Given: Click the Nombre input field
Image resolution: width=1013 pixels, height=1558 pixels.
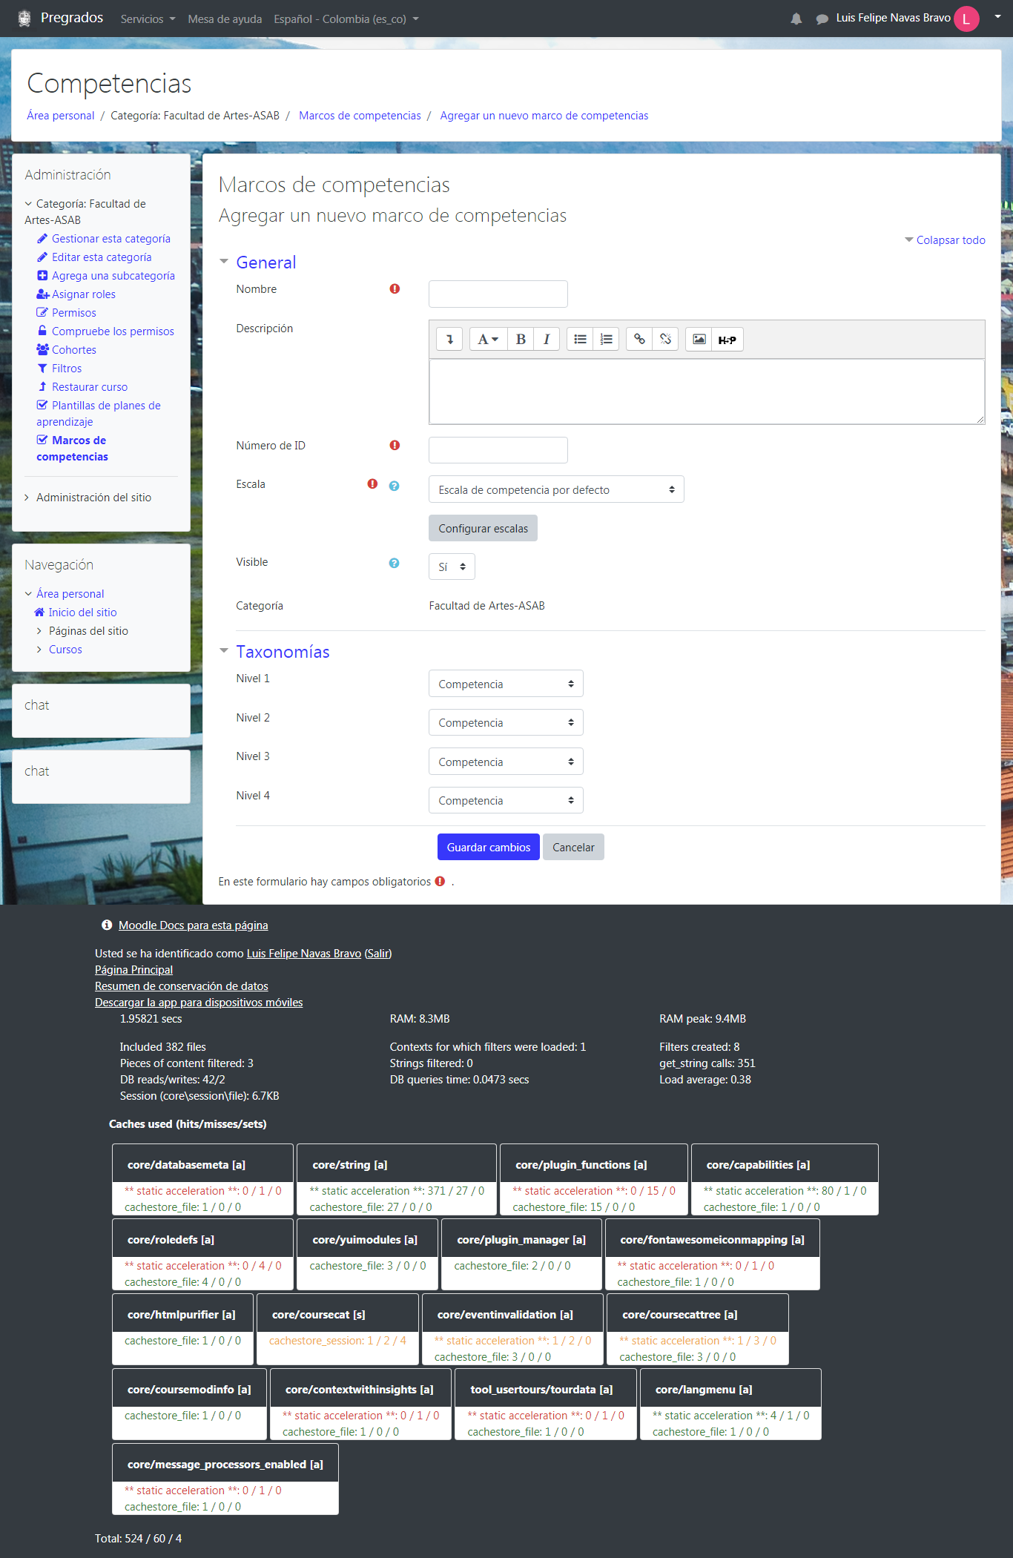Looking at the screenshot, I should (498, 294).
